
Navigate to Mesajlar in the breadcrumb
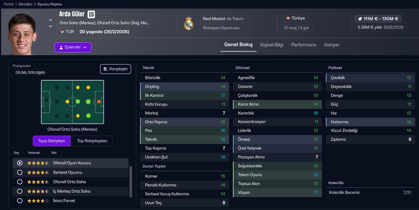click(25, 4)
